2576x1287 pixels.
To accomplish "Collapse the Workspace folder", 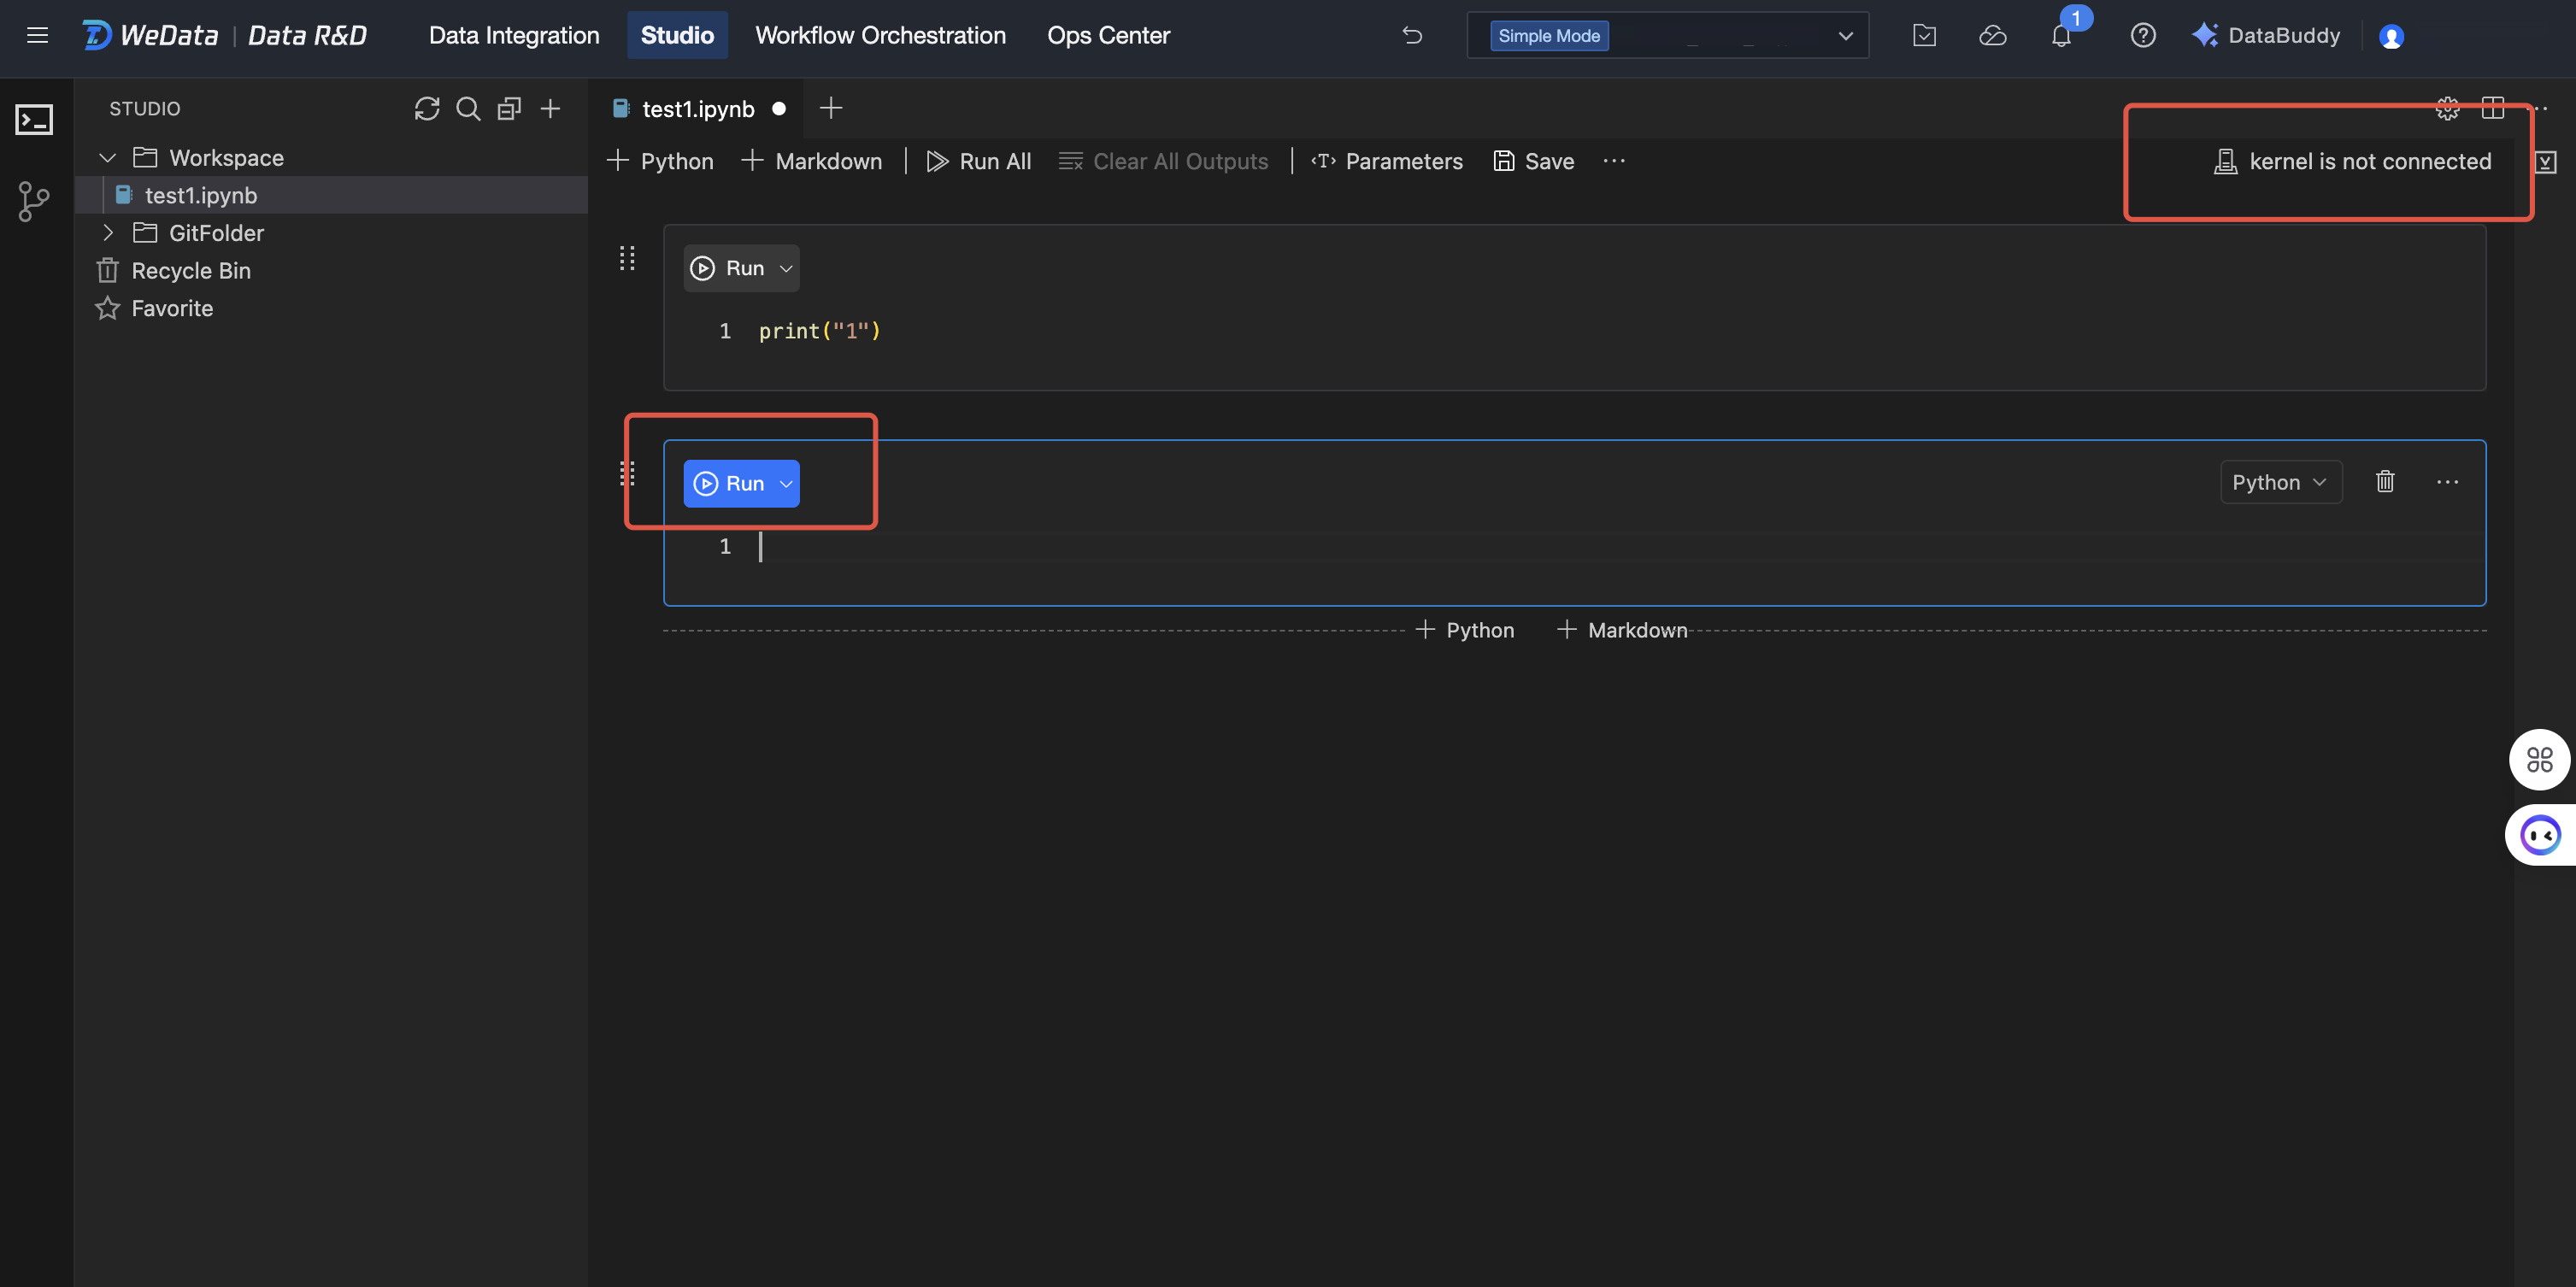I will point(108,158).
